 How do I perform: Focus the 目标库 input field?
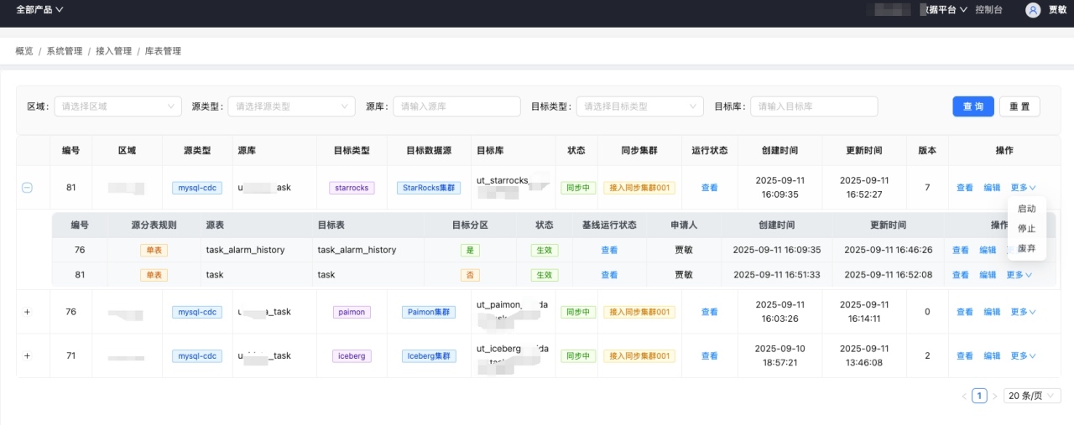[x=813, y=106]
